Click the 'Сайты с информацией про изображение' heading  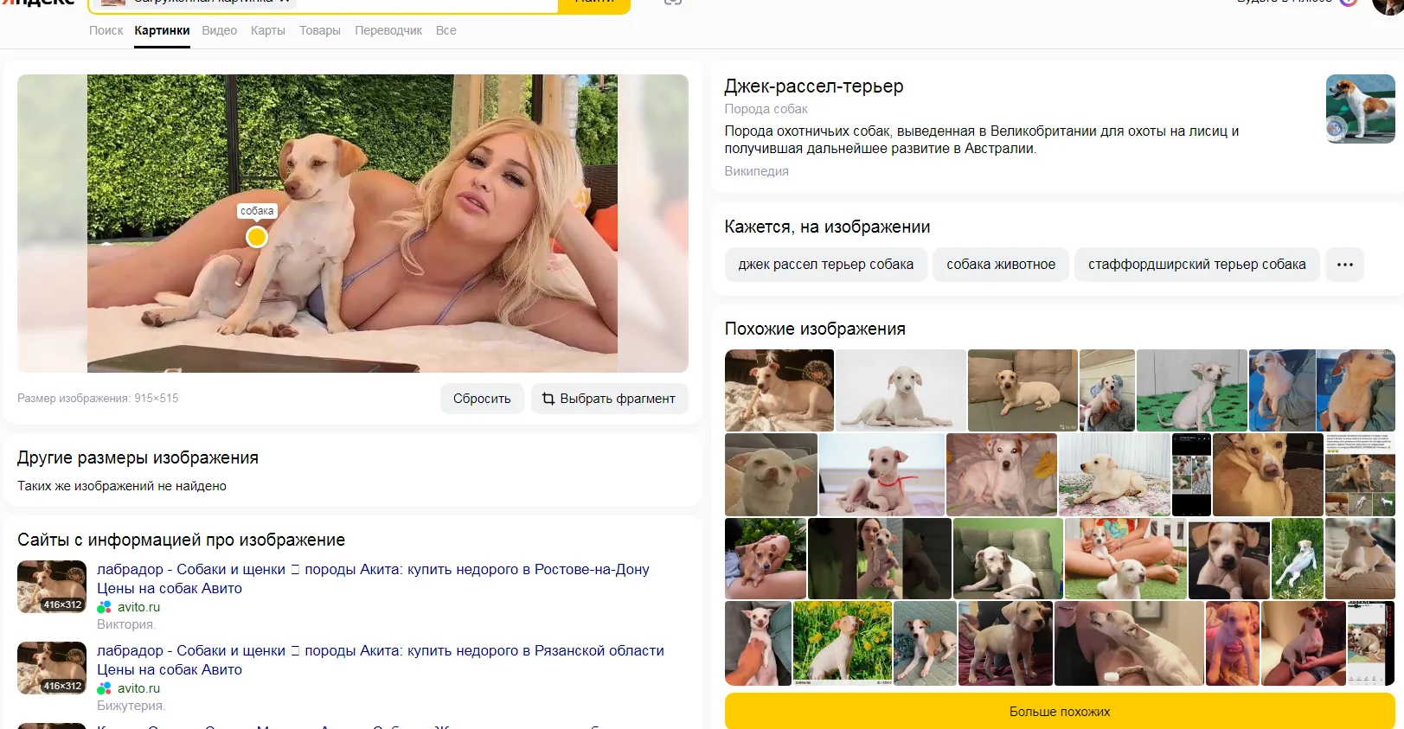[x=181, y=540]
